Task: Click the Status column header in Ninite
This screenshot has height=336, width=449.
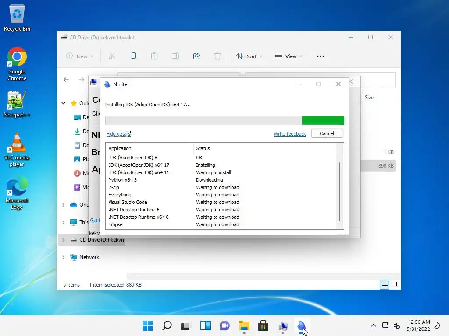Action: coord(264,148)
